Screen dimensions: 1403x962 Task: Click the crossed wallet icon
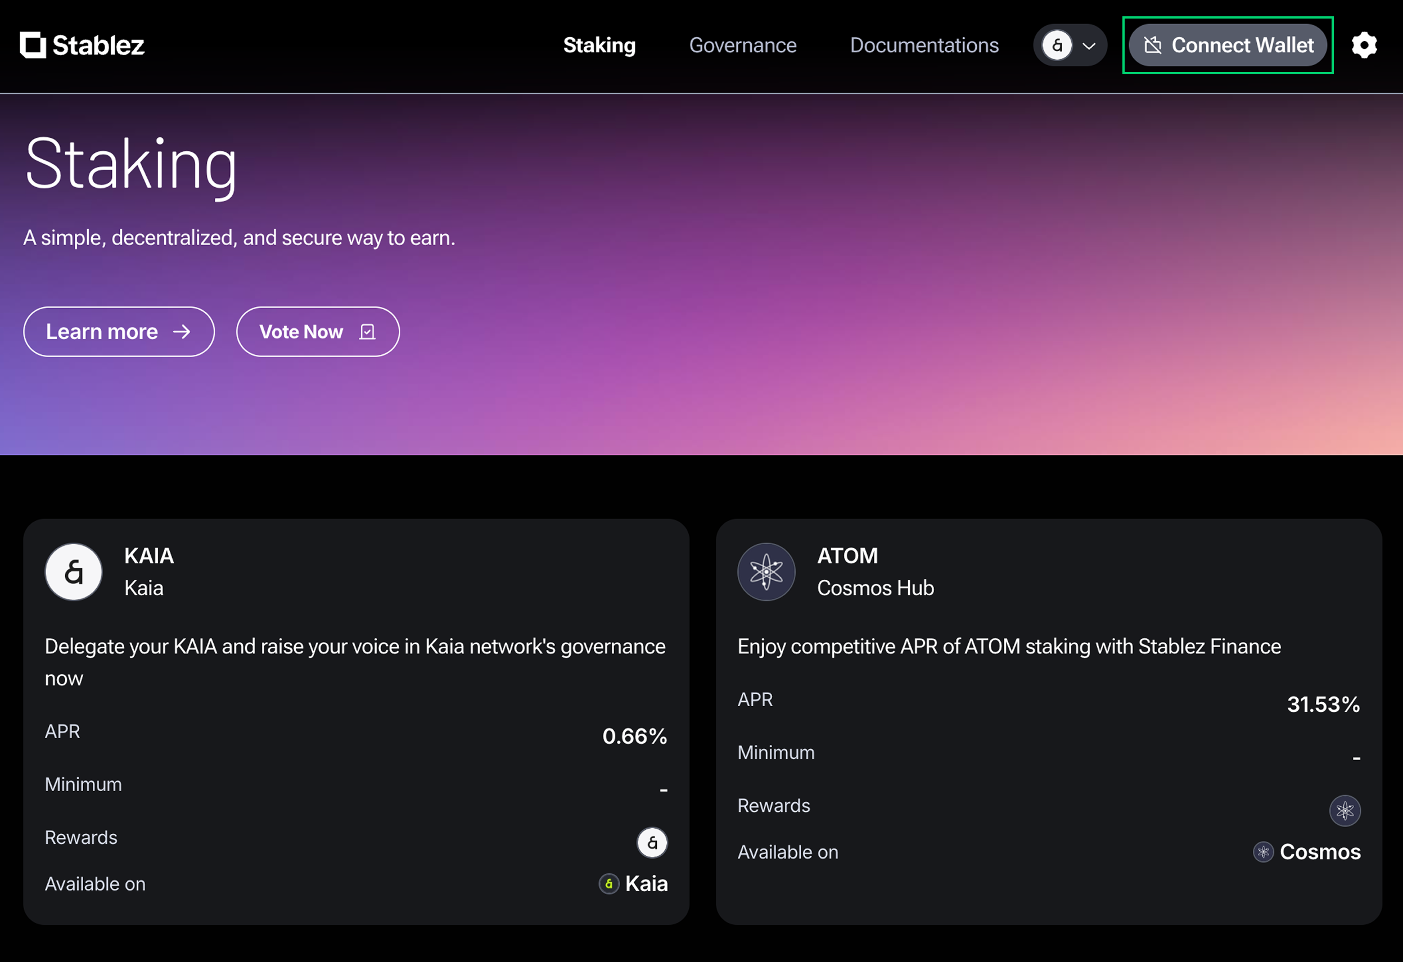click(1152, 46)
